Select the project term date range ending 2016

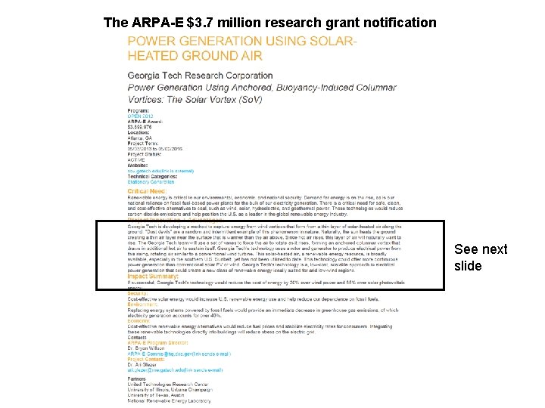click(155, 149)
